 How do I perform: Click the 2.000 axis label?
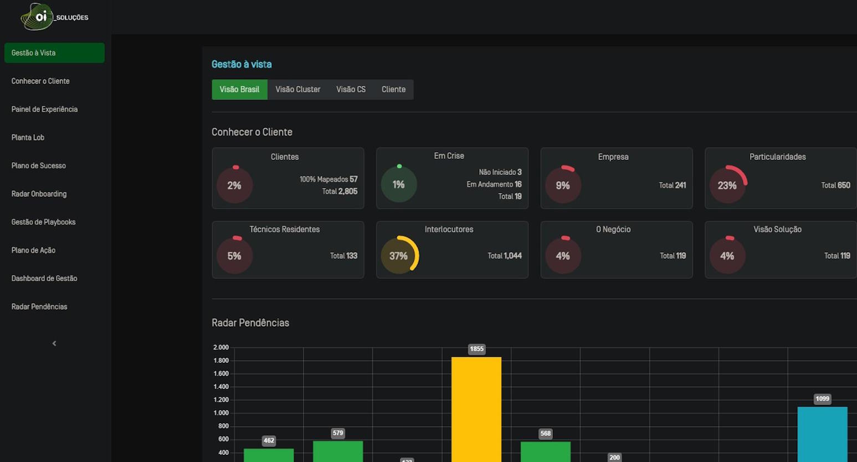pyautogui.click(x=221, y=347)
